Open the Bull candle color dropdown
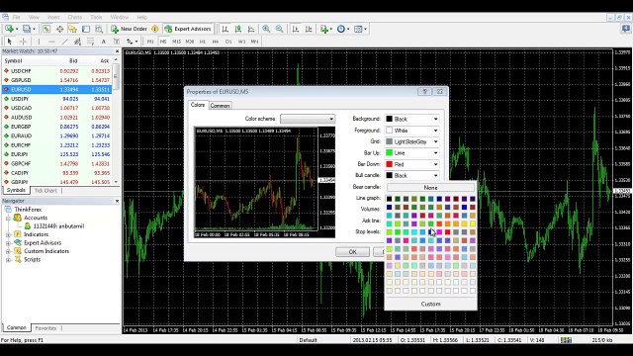 (x=411, y=176)
